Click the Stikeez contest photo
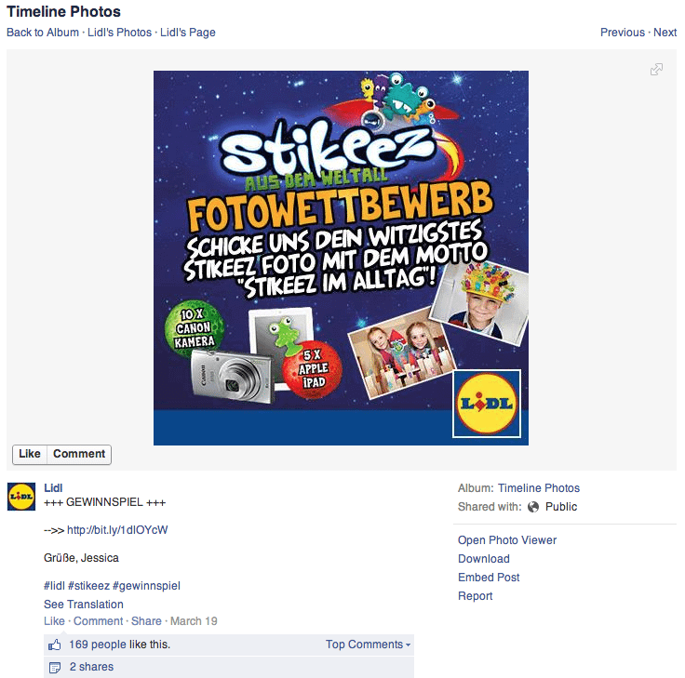This screenshot has width=685, height=678. 341,258
